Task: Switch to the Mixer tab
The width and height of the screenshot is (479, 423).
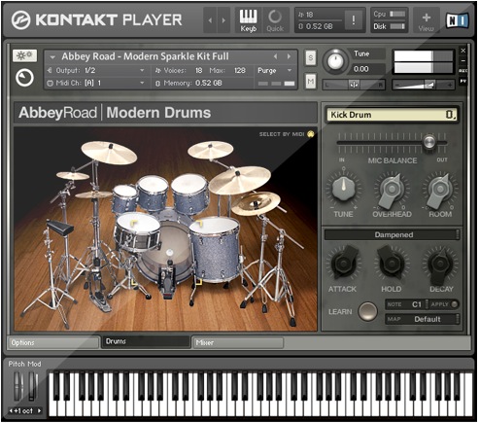Action: pos(238,342)
